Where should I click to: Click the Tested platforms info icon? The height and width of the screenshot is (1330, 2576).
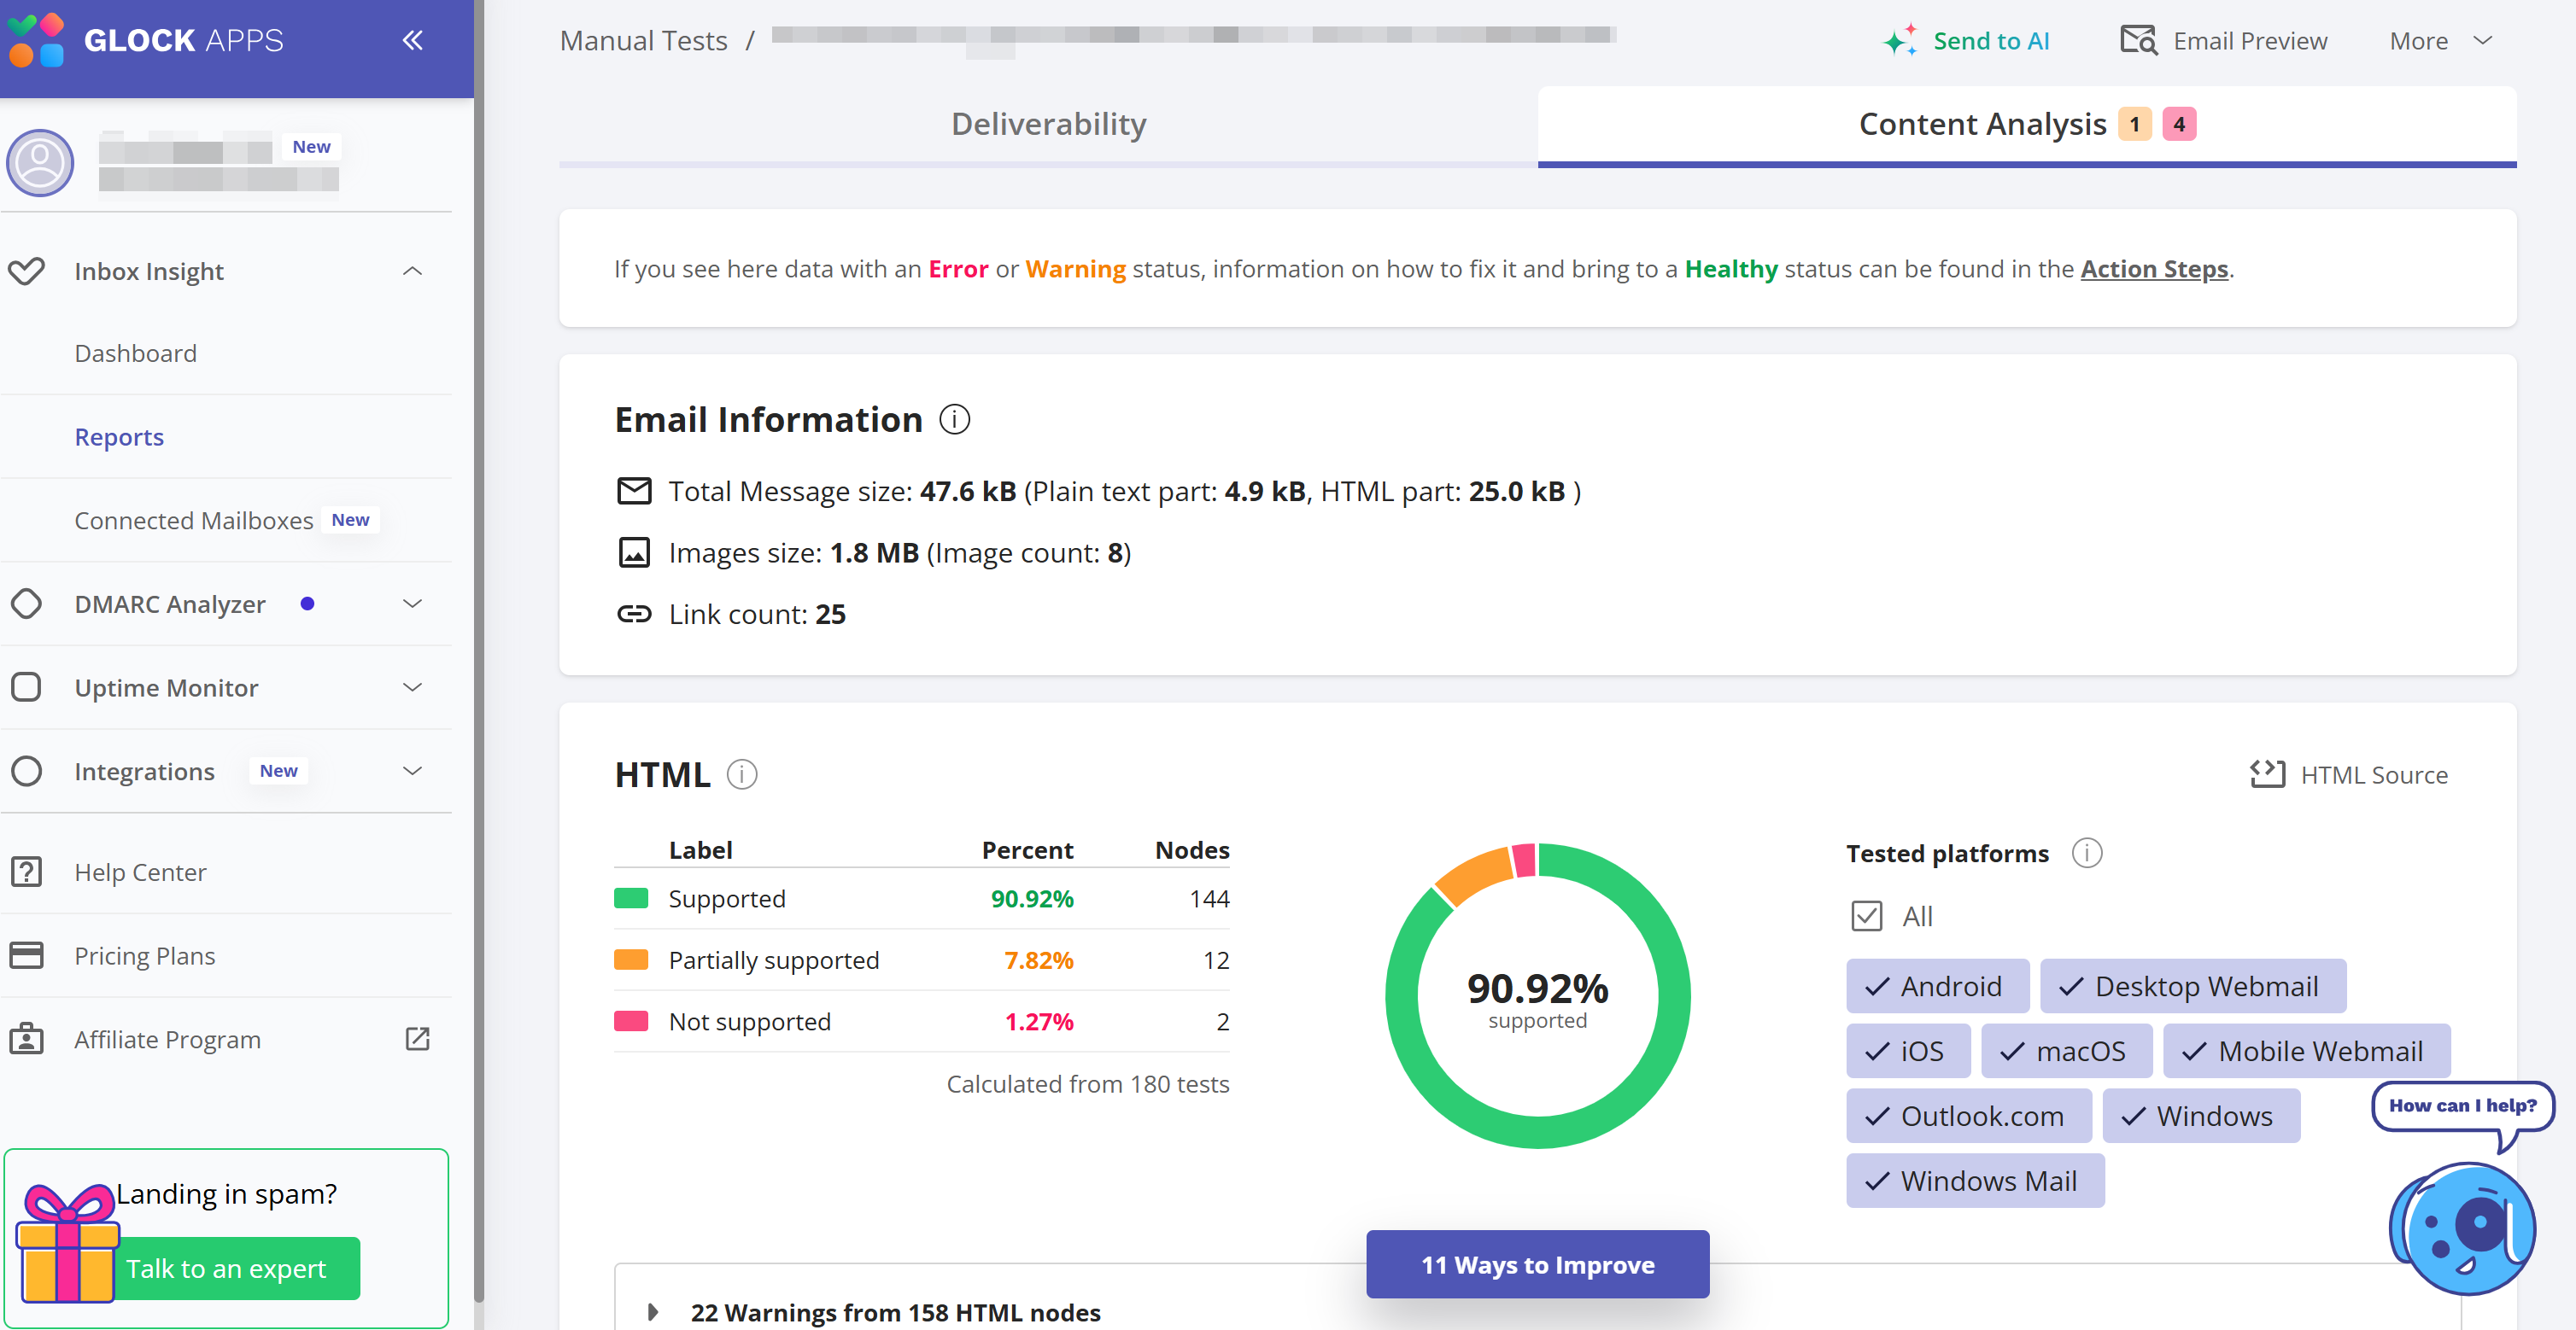pos(2086,854)
